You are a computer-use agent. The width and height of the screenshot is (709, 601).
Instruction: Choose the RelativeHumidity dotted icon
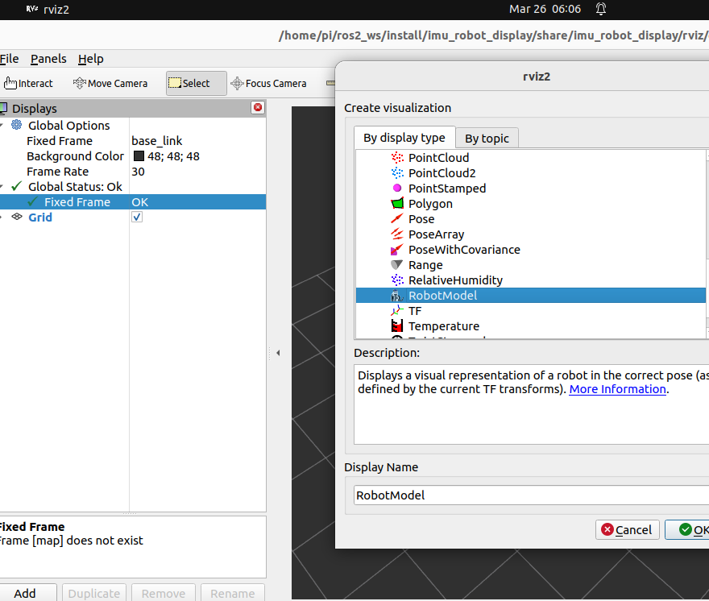tap(397, 280)
